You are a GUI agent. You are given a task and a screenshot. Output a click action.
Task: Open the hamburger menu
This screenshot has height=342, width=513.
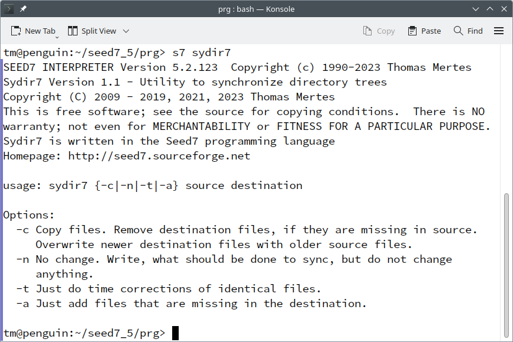[499, 31]
